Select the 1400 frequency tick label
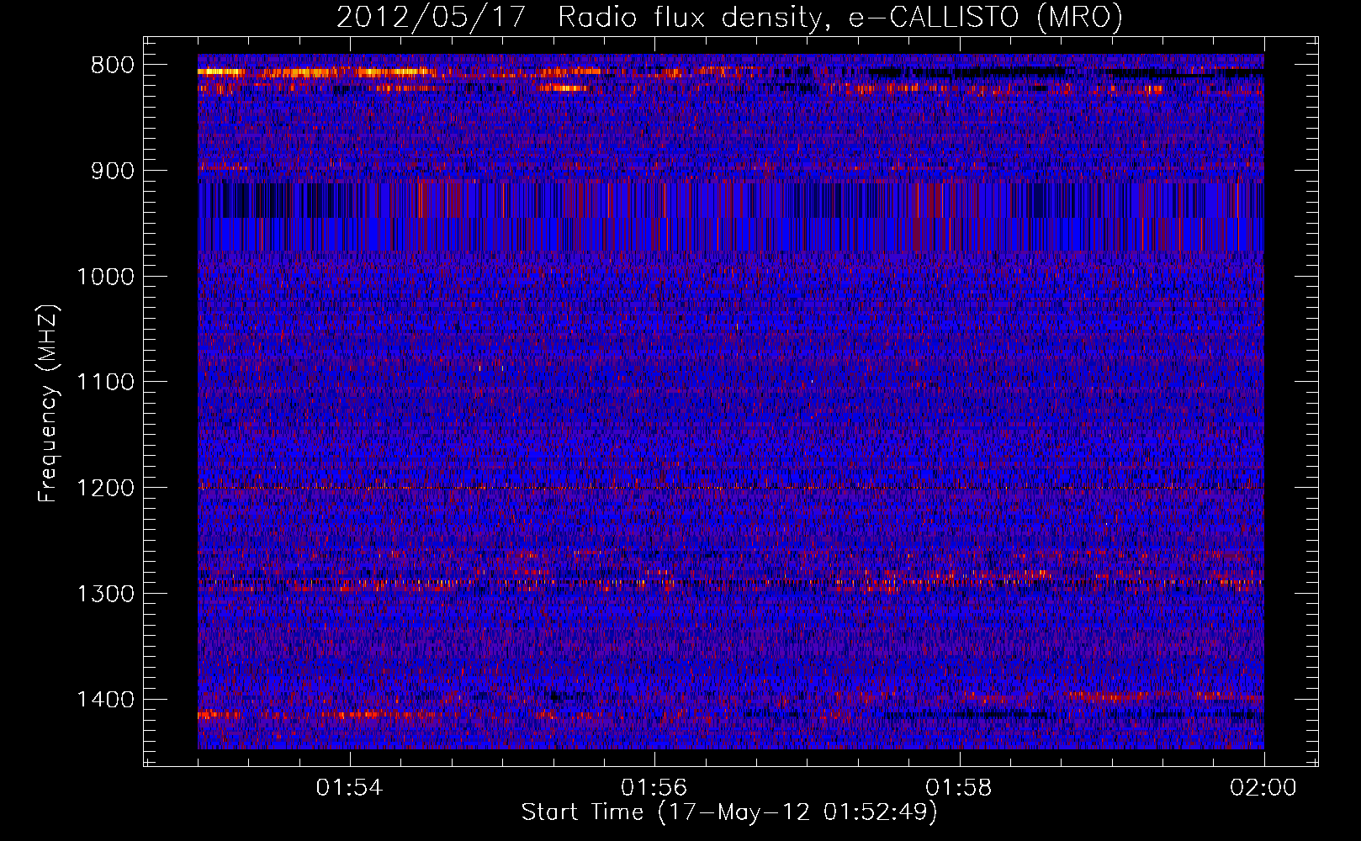 coord(105,700)
